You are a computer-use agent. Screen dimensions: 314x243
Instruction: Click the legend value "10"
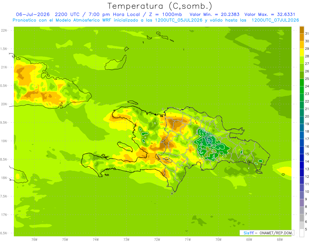tap(307, 192)
